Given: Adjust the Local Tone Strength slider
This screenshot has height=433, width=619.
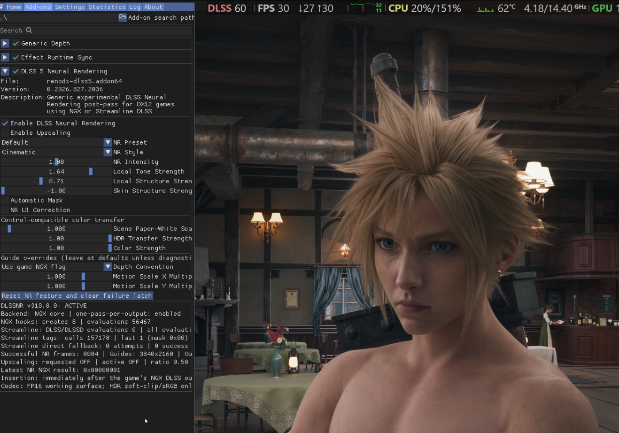Looking at the screenshot, I should (x=56, y=171).
